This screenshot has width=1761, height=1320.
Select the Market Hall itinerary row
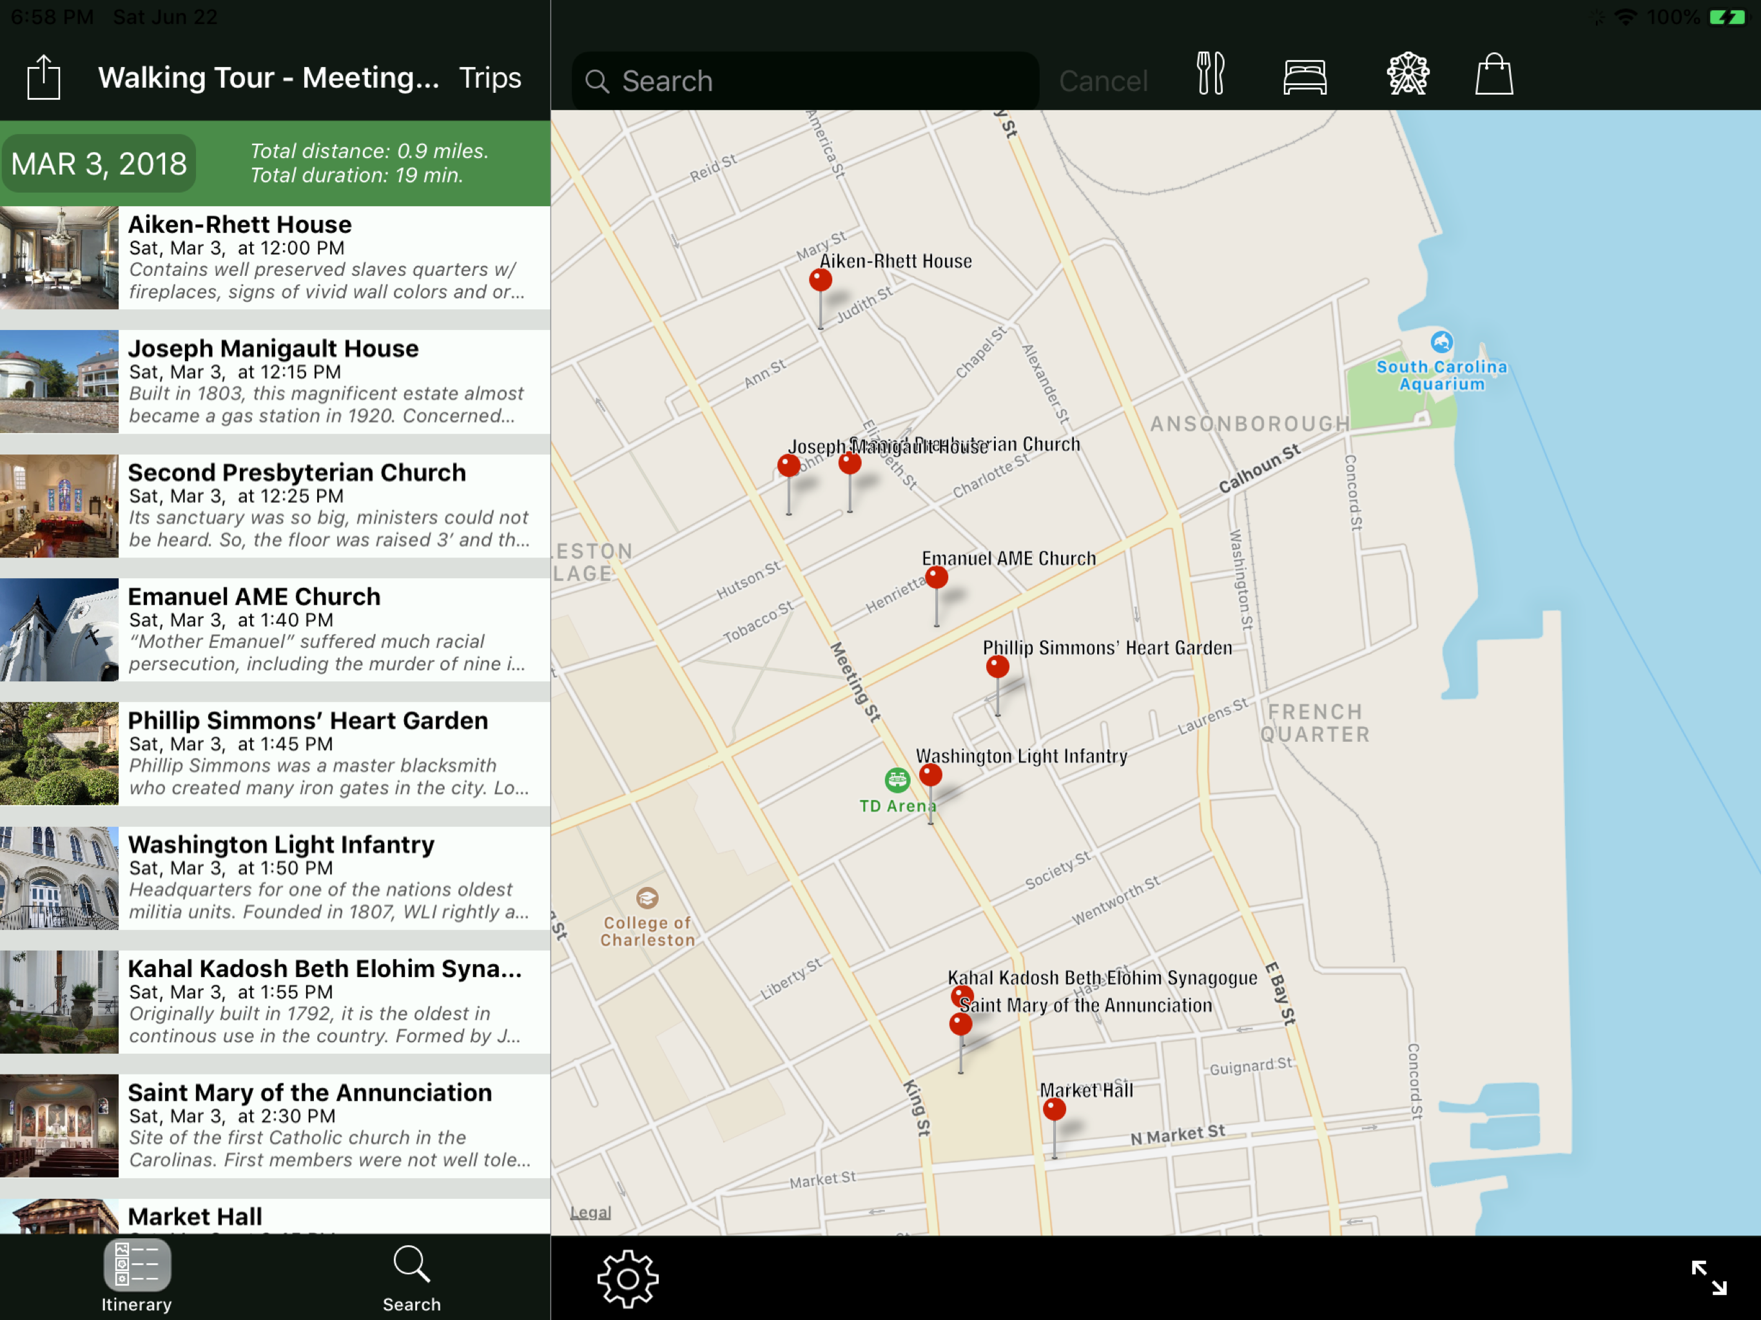click(275, 1216)
